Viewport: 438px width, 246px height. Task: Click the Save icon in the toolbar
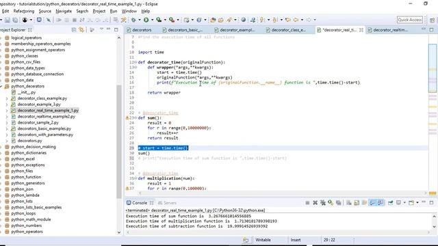pyautogui.click(x=8, y=20)
